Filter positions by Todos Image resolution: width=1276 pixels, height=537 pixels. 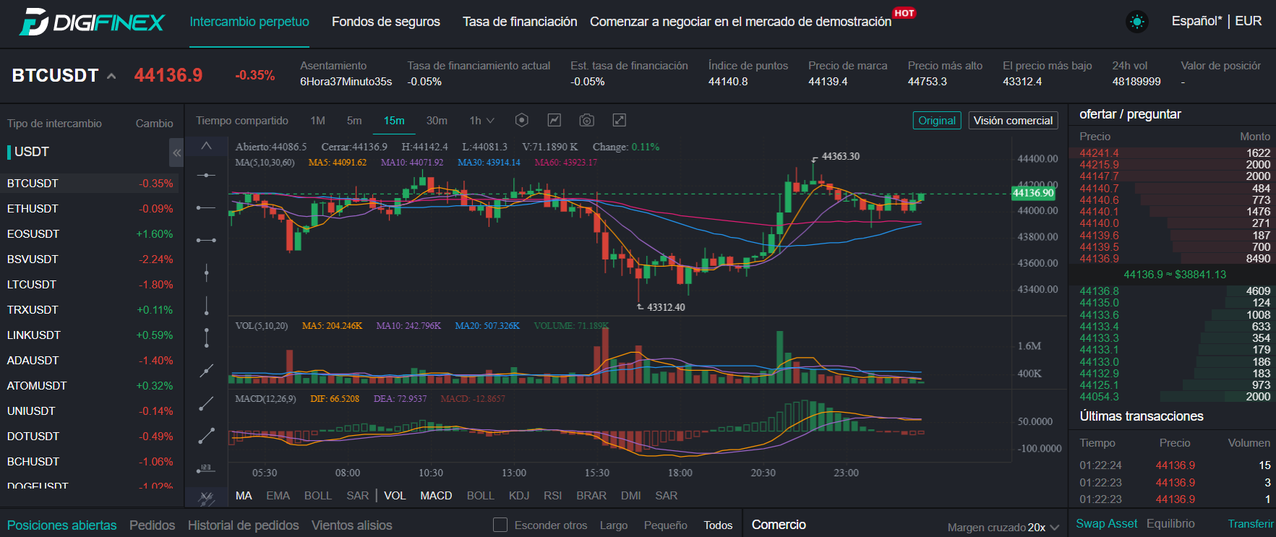click(x=718, y=525)
